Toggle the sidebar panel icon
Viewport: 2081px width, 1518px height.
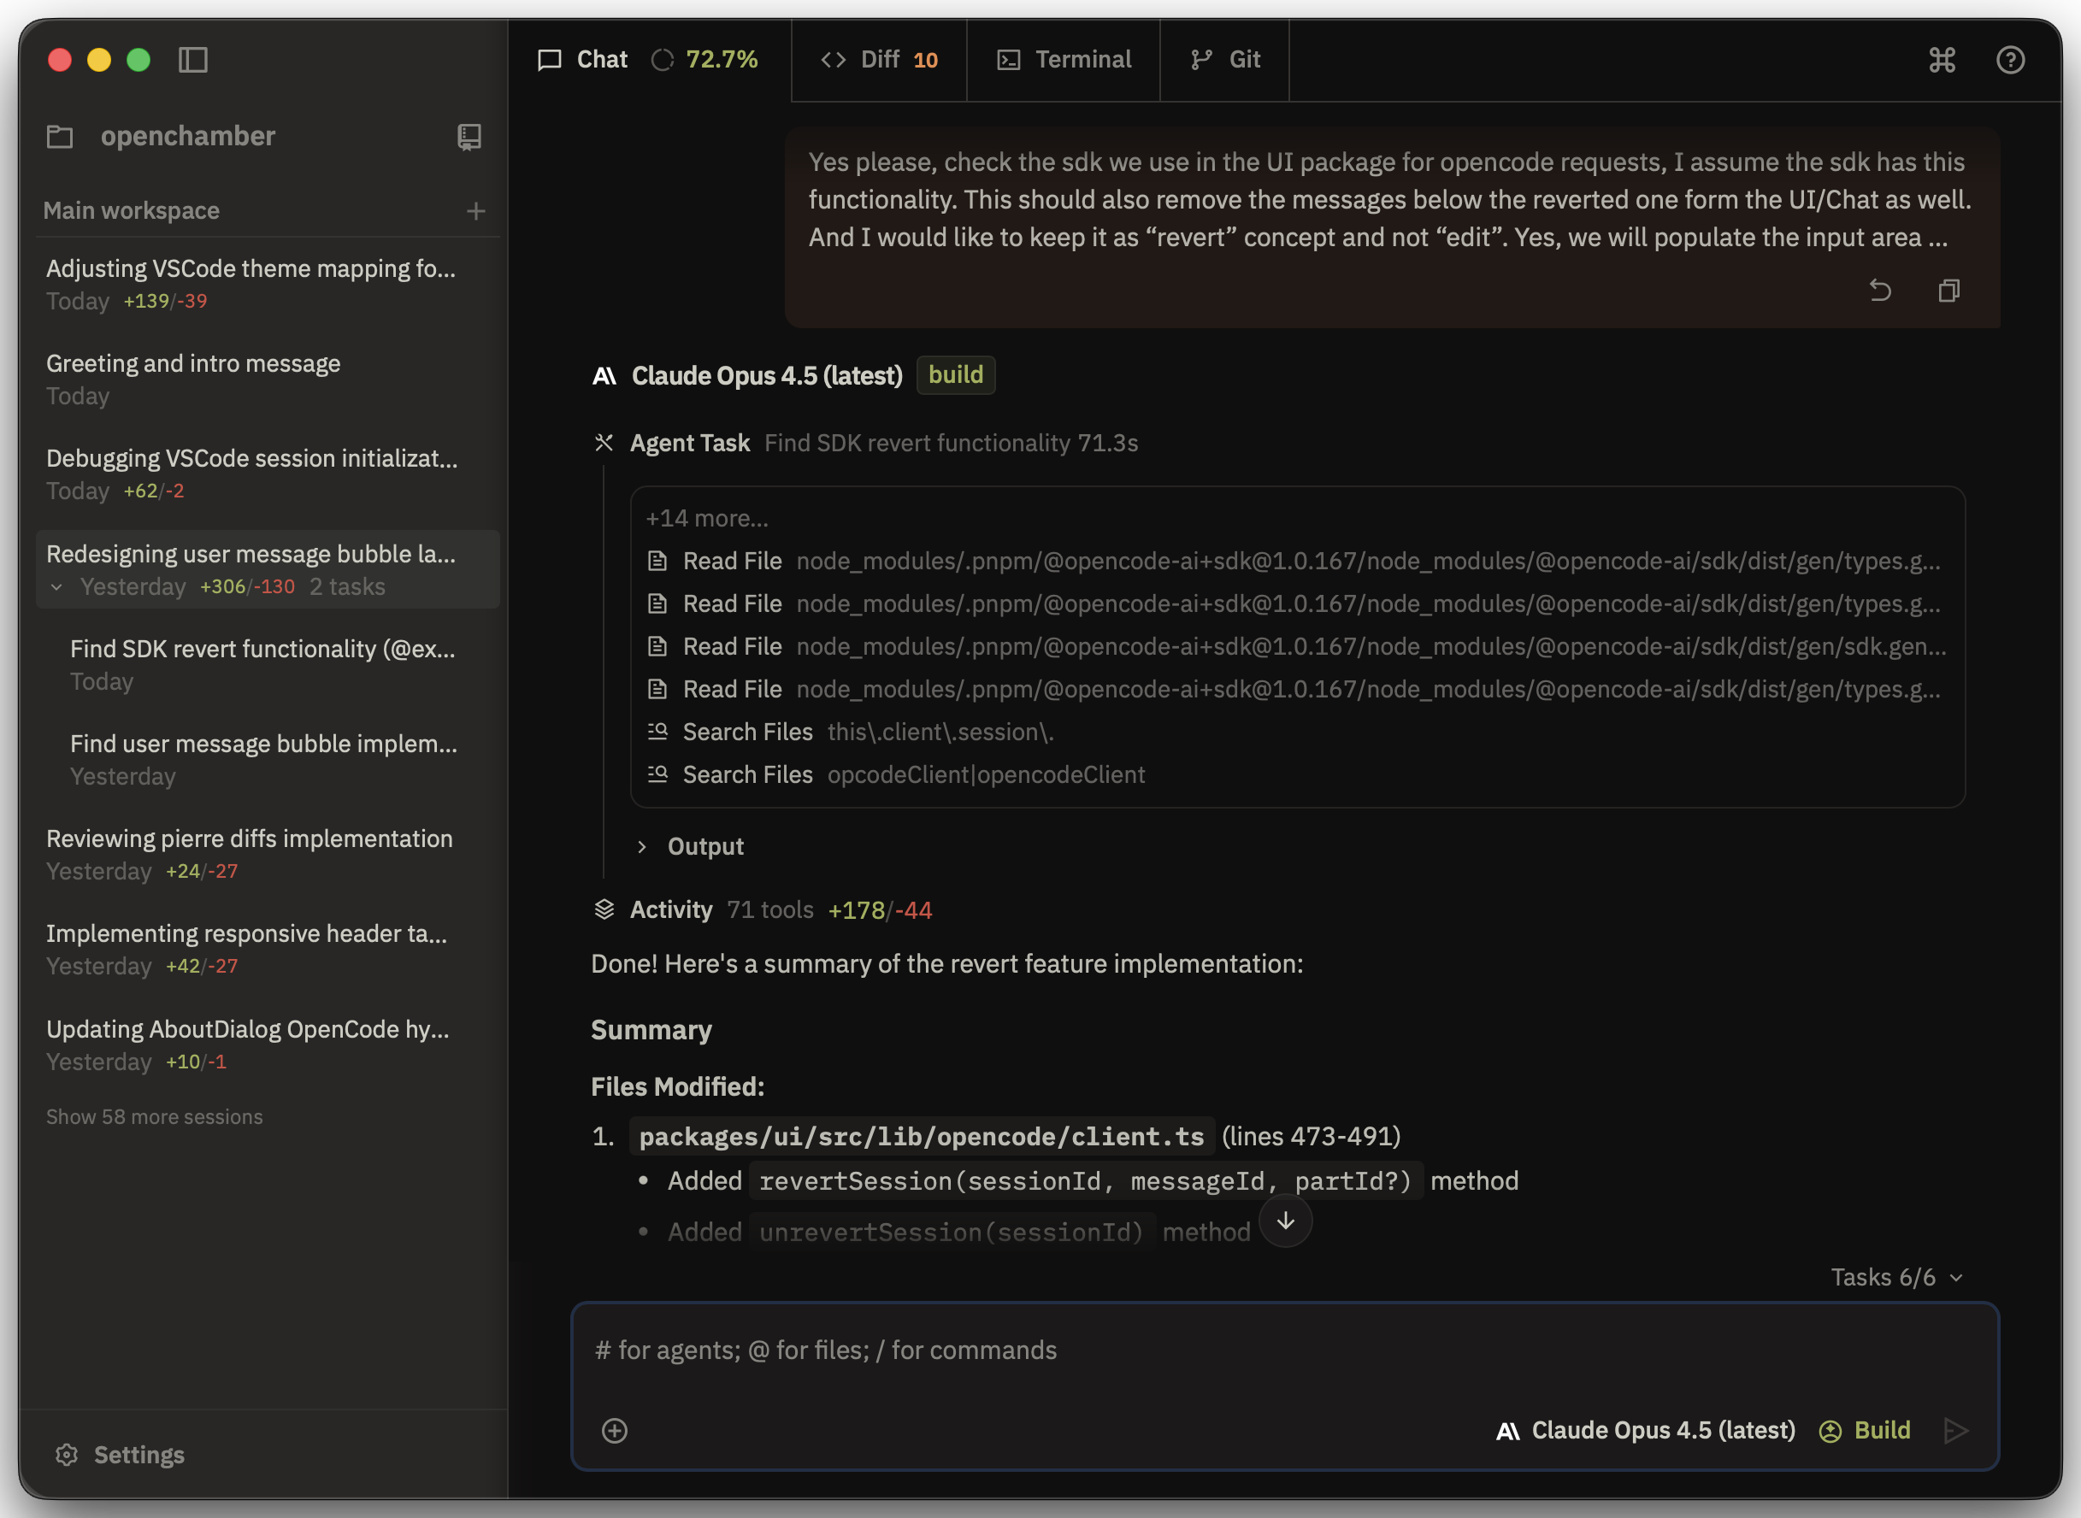tap(193, 60)
